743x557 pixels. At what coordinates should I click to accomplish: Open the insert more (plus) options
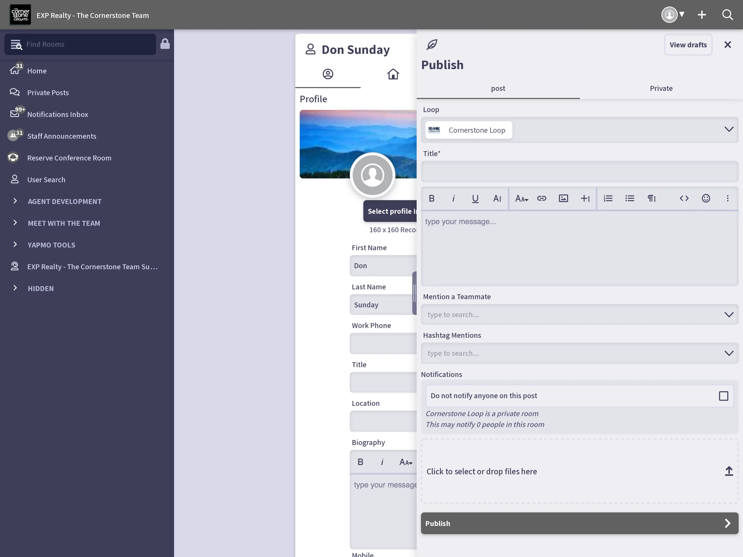[585, 199]
